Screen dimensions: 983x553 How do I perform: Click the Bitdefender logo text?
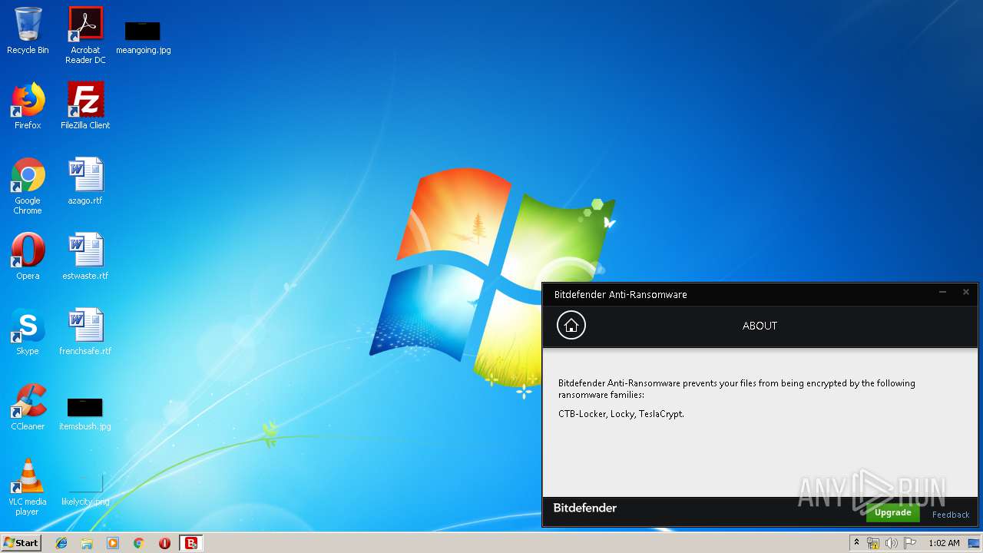(x=585, y=508)
